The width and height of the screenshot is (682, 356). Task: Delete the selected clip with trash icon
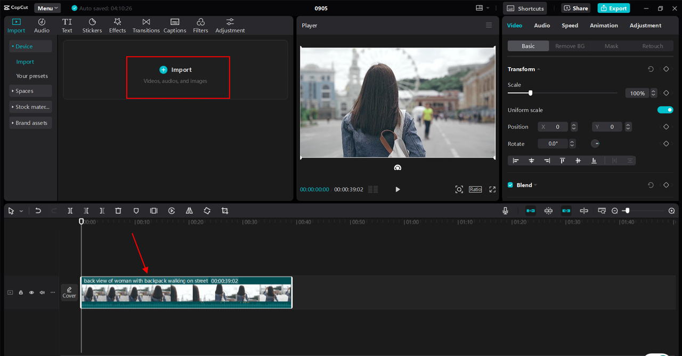pos(118,211)
